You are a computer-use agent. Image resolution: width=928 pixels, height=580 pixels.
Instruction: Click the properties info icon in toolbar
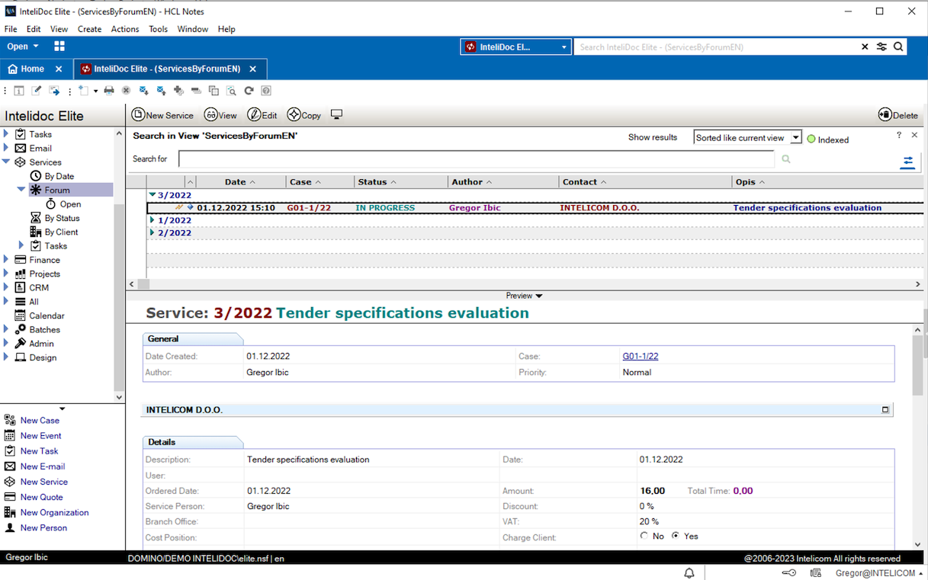19,91
